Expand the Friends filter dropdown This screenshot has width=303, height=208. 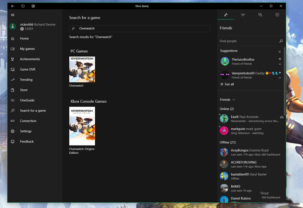coord(227,100)
